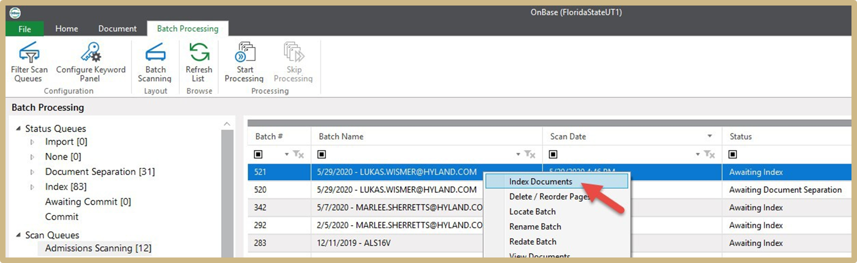Image resolution: width=857 pixels, height=263 pixels.
Task: Open Filter Scan Queues tool
Action: [x=29, y=62]
